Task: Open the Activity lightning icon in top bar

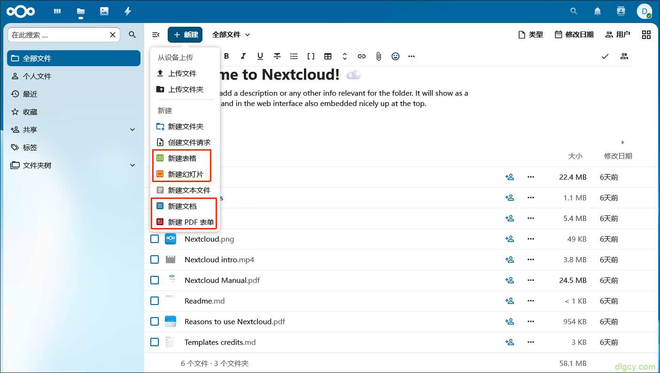Action: 128,11
